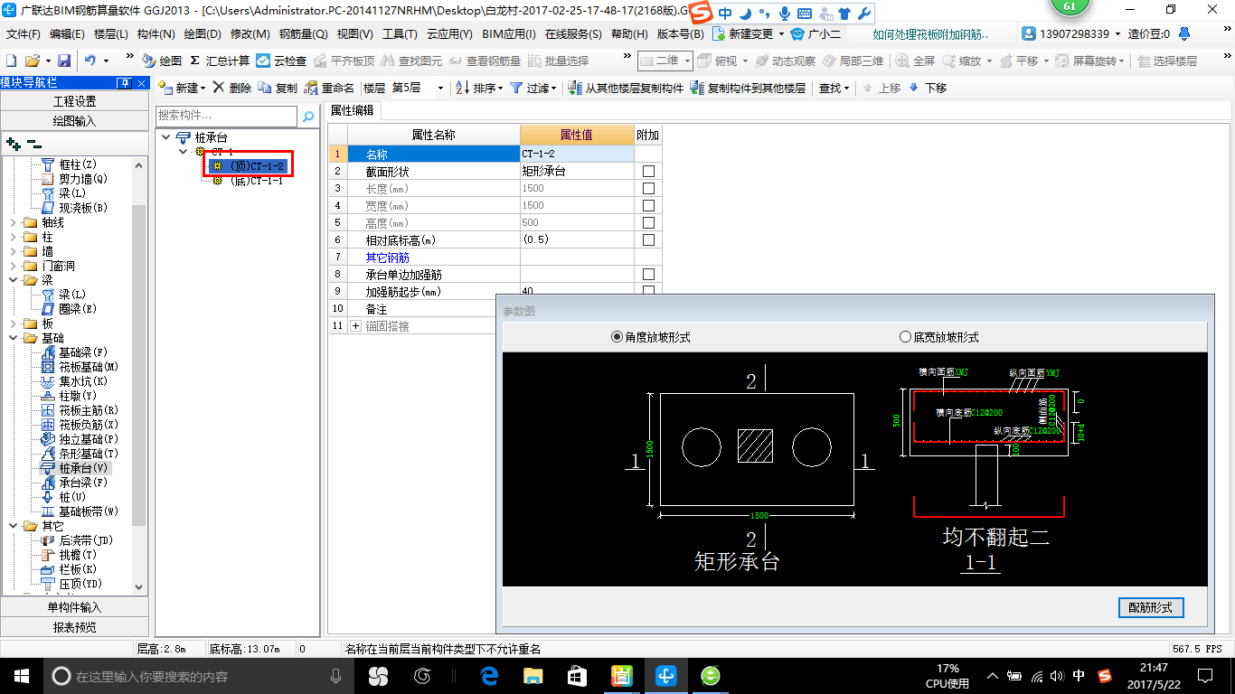The width and height of the screenshot is (1235, 694).
Task: Open 构件(N) menu
Action: tap(156, 34)
